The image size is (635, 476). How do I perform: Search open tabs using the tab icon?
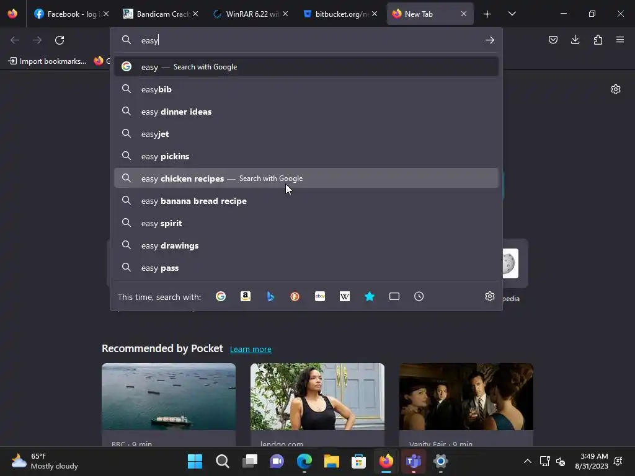394,297
